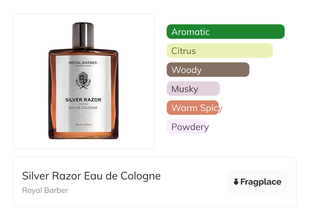Click the ORIGINAL SHAVE subtitle on label
The image size is (309, 219).
point(83,66)
